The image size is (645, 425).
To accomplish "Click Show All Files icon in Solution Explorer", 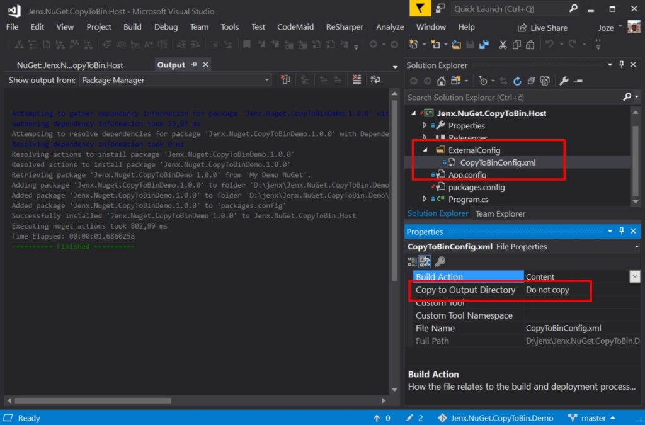I will click(x=545, y=81).
